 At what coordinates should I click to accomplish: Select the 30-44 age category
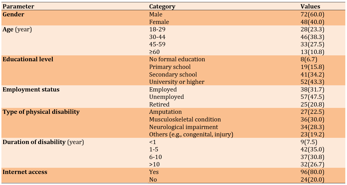pos(157,37)
